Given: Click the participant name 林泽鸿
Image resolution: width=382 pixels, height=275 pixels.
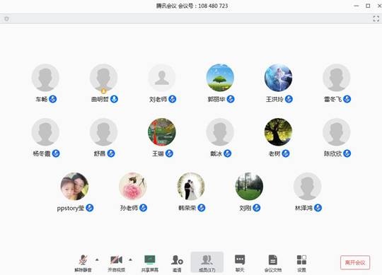Looking at the screenshot, I should [x=303, y=208].
